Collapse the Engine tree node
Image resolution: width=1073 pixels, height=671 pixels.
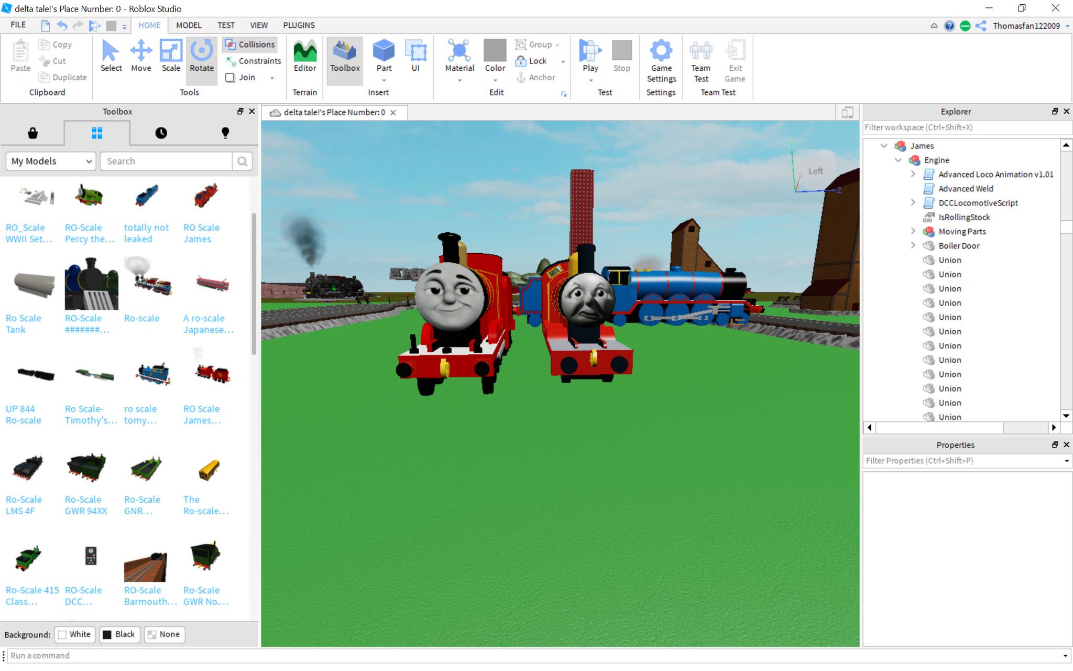pyautogui.click(x=898, y=160)
